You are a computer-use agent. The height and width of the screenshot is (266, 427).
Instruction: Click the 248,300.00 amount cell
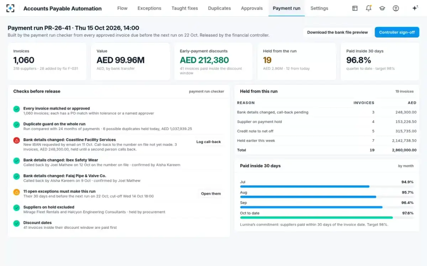(x=405, y=112)
